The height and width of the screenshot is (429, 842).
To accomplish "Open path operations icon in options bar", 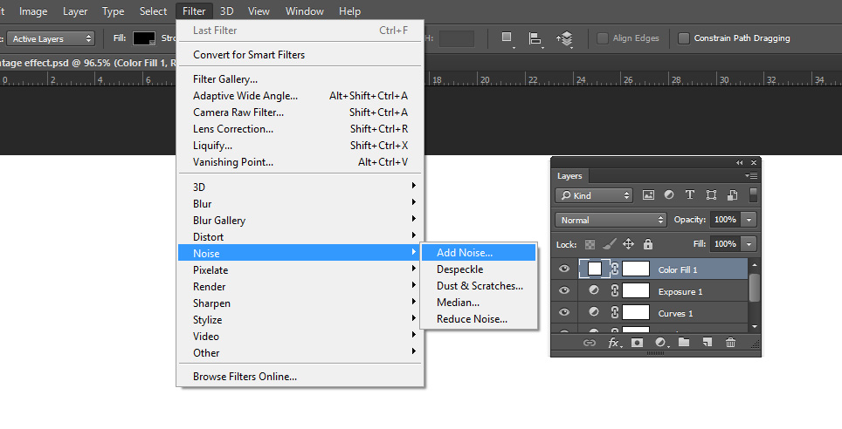I will point(507,38).
